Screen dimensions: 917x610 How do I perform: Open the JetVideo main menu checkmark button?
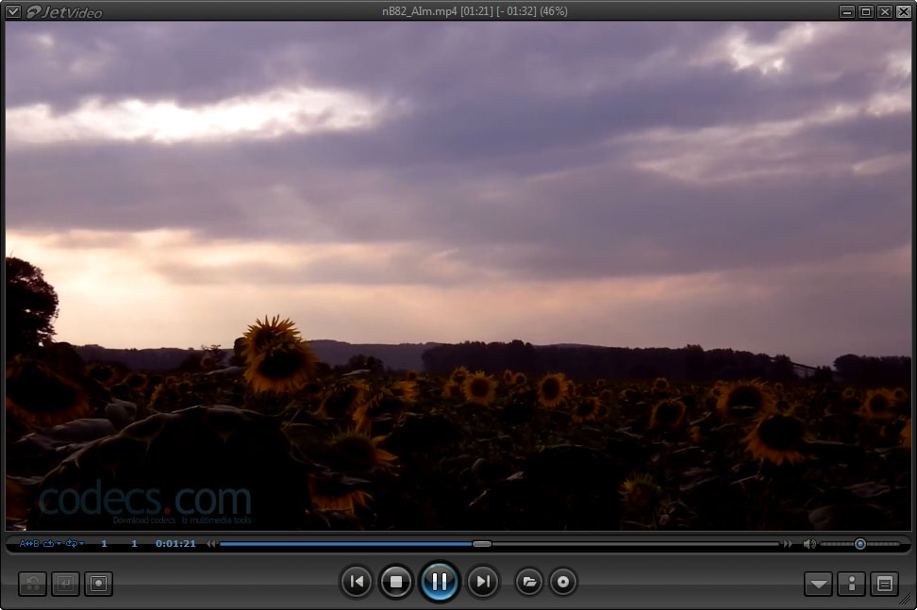pyautogui.click(x=13, y=11)
